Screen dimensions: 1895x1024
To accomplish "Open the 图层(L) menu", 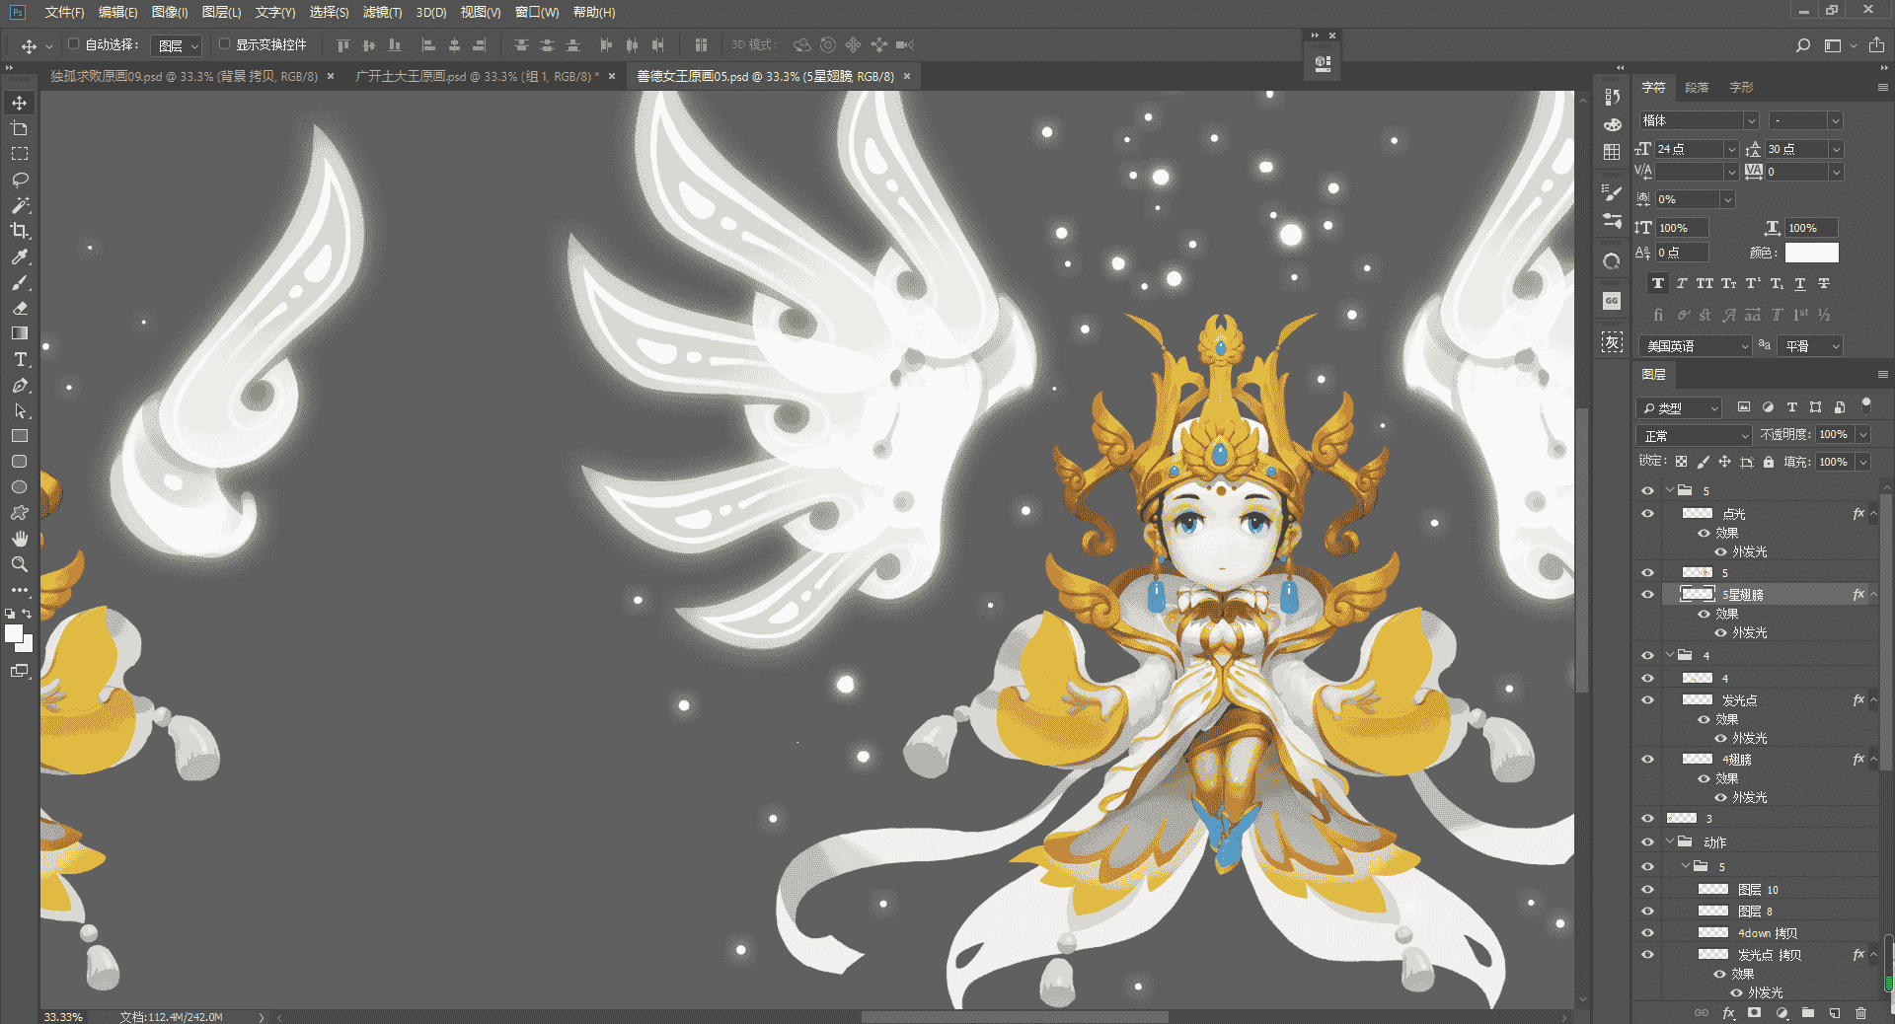I will (221, 12).
